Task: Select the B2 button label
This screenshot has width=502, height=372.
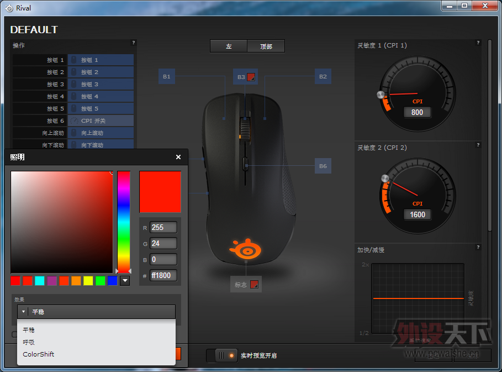Action: (323, 77)
